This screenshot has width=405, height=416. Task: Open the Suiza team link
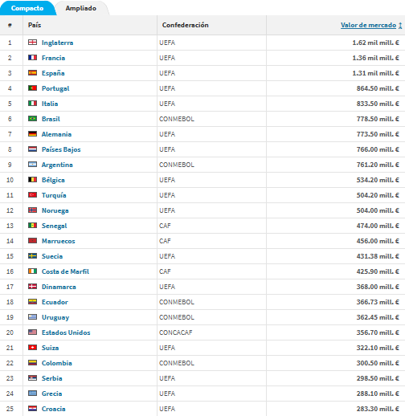[x=50, y=348]
